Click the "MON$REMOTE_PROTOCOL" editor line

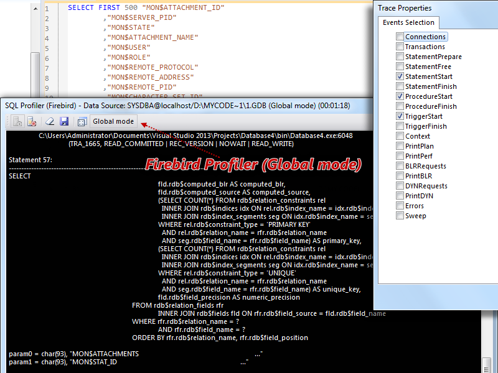pyautogui.click(x=151, y=67)
